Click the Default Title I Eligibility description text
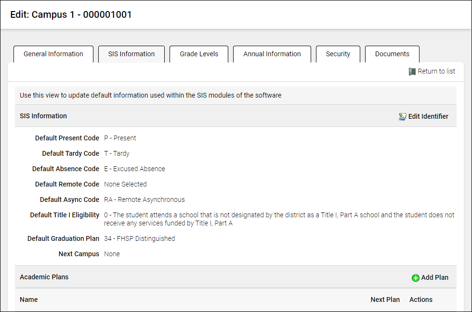 pyautogui.click(x=279, y=219)
